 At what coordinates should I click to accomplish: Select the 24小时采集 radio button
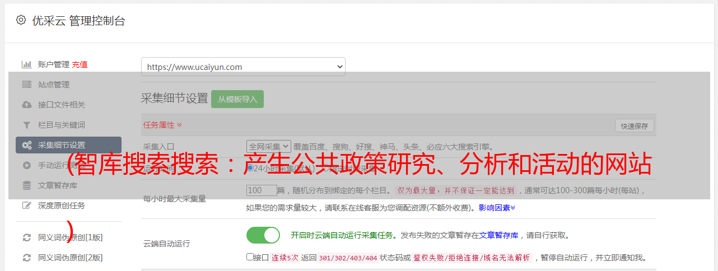coord(250,168)
